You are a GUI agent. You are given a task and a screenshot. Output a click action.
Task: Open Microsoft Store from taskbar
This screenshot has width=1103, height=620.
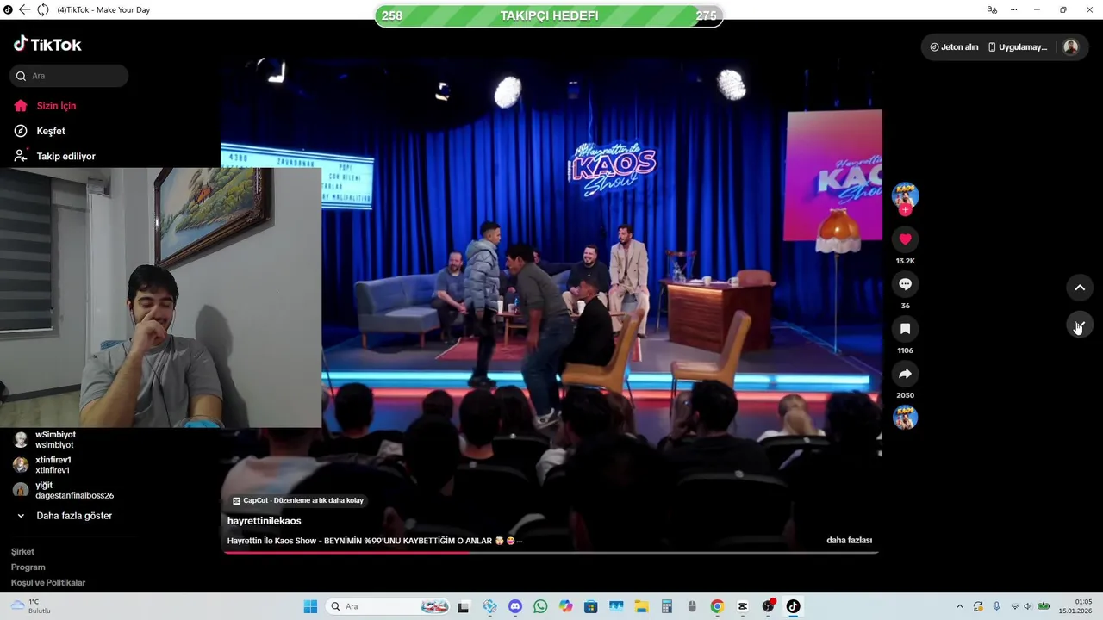(x=590, y=606)
